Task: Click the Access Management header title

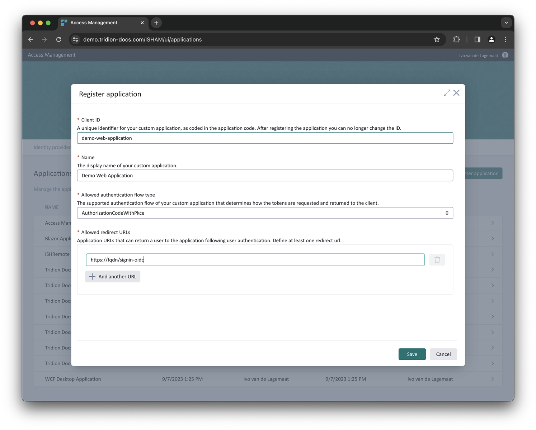Action: [52, 55]
